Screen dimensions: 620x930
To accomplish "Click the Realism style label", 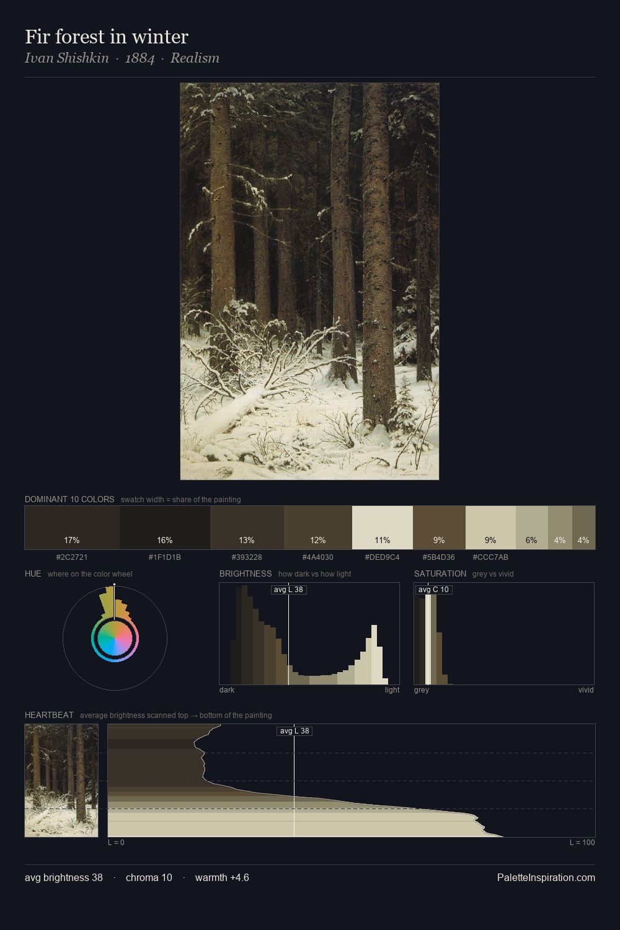I will (x=195, y=58).
